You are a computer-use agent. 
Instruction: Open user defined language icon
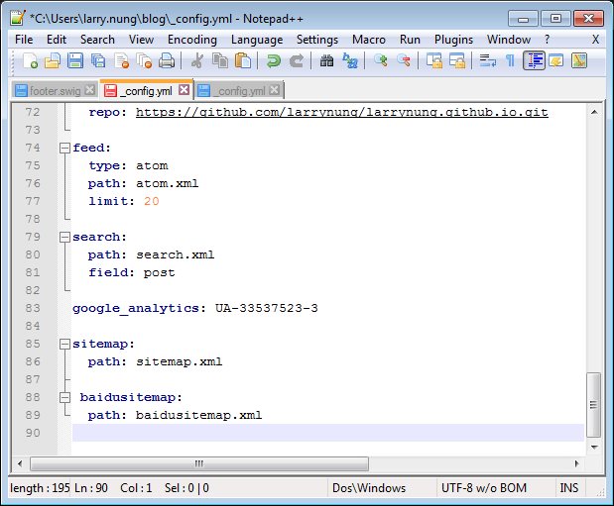pyautogui.click(x=556, y=61)
